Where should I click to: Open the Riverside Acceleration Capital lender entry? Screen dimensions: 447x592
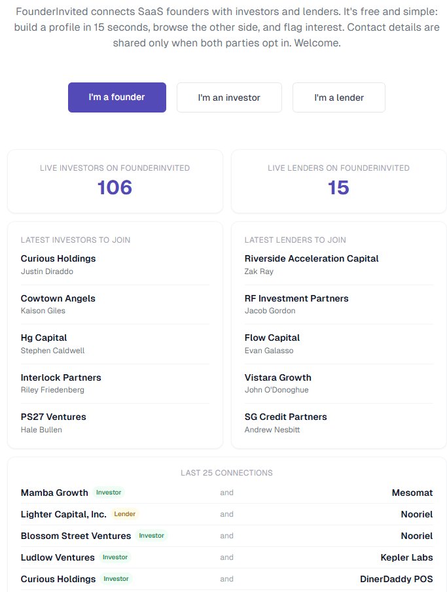click(x=312, y=258)
